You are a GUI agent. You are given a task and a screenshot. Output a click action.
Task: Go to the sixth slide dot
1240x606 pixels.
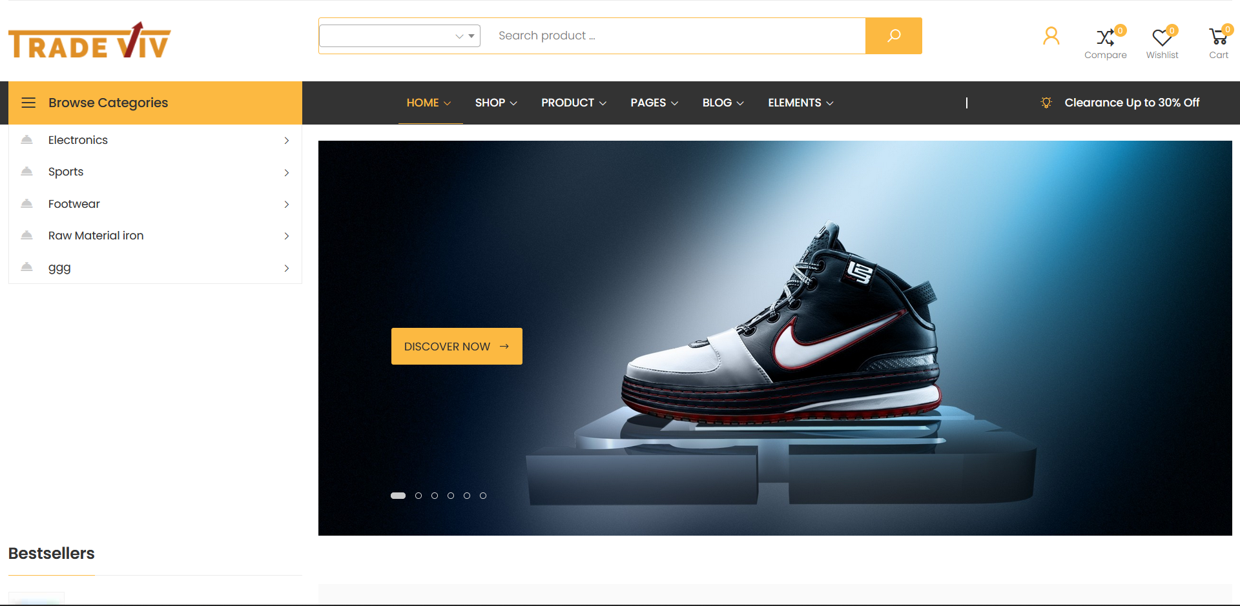(483, 496)
